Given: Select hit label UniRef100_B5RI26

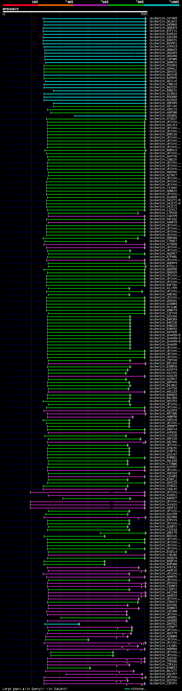Looking at the screenshot, I should (163, 135).
